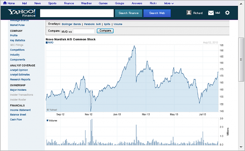Click the Search Finance button
The image size is (245, 151).
[x=129, y=13]
